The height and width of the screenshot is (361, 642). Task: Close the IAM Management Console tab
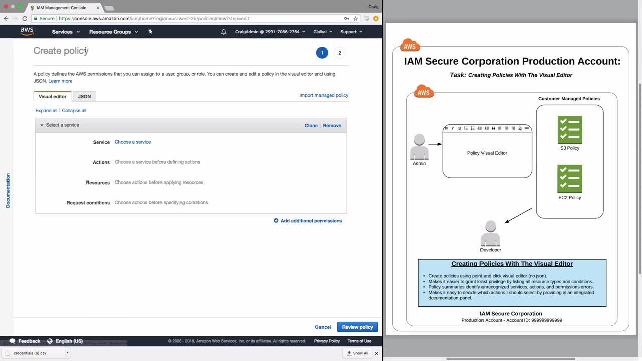click(x=98, y=8)
